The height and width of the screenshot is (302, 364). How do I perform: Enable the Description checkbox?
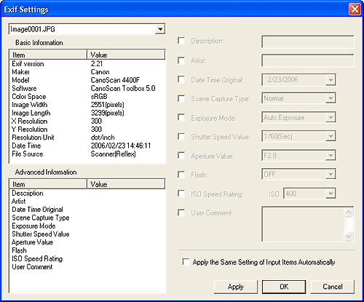[x=181, y=41]
